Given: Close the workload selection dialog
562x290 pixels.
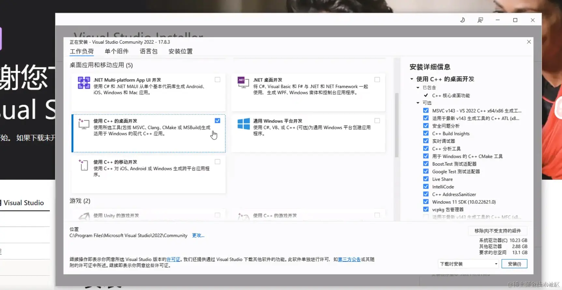Looking at the screenshot, I should click(529, 42).
